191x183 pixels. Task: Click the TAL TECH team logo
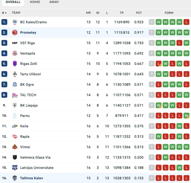(15, 95)
